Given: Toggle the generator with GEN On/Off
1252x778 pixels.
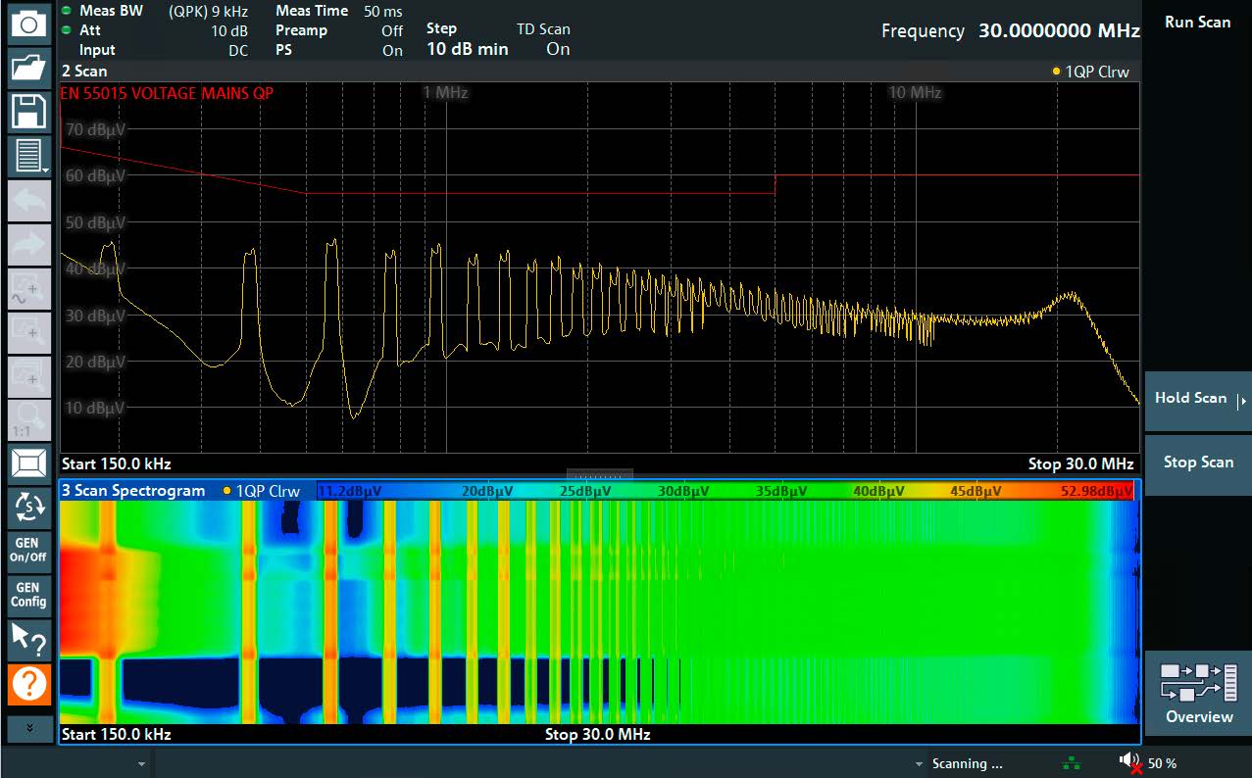Looking at the screenshot, I should point(29,550).
